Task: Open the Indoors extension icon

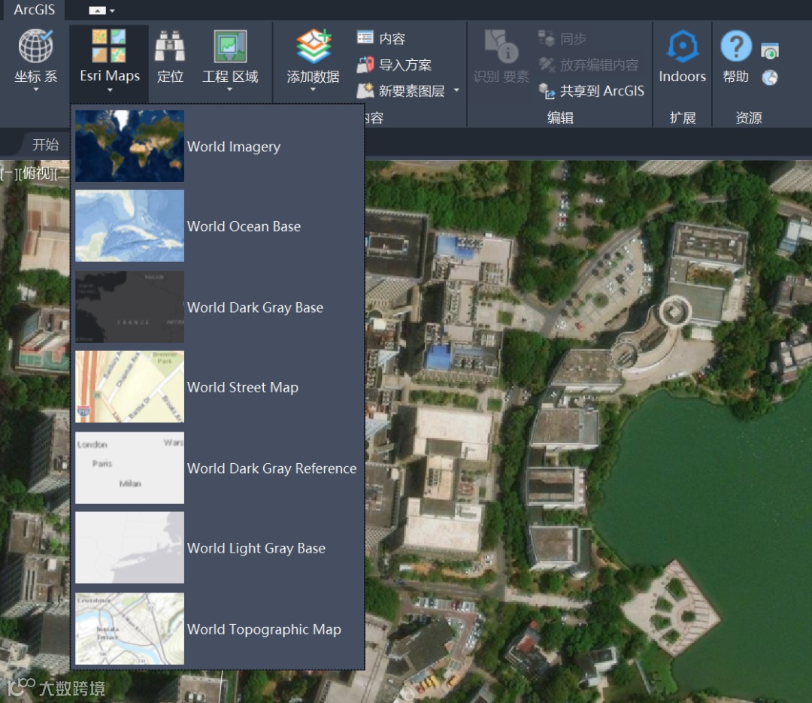Action: pos(682,46)
